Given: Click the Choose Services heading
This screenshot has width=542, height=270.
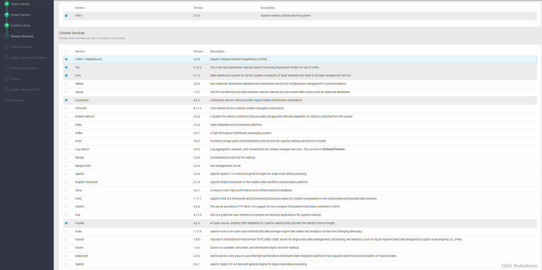Looking at the screenshot, I should point(72,33).
